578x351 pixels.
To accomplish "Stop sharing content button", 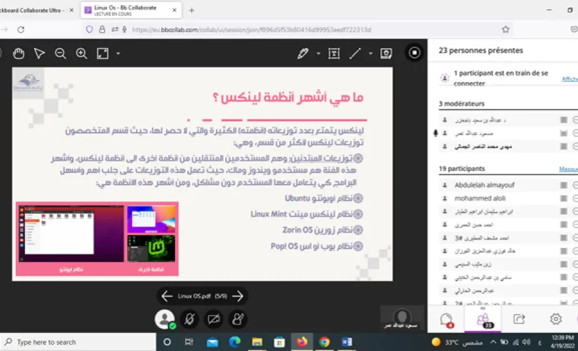I will pyautogui.click(x=414, y=53).
